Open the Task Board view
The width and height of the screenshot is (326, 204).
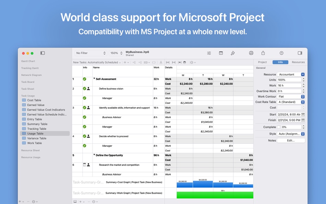(x=28, y=82)
